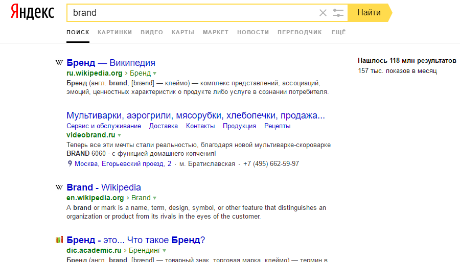Open the Бренд — Википедия result
Viewport: 460px width, 262px height.
pos(111,63)
